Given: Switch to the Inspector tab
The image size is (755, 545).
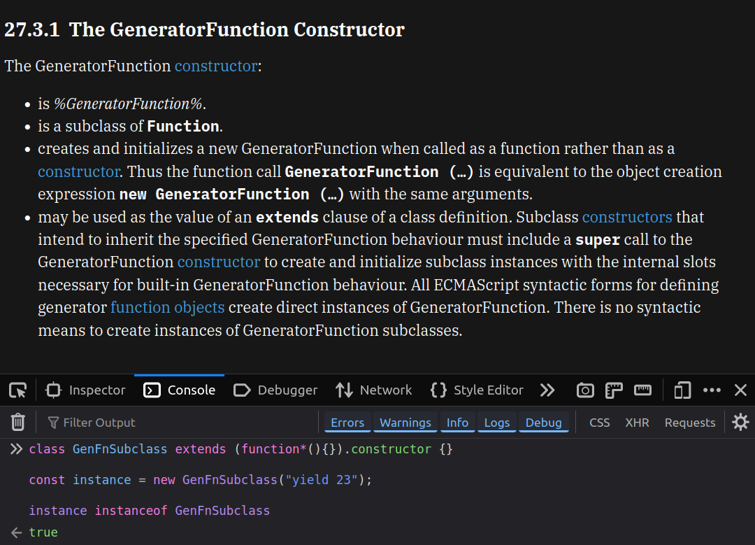Looking at the screenshot, I should pyautogui.click(x=86, y=390).
